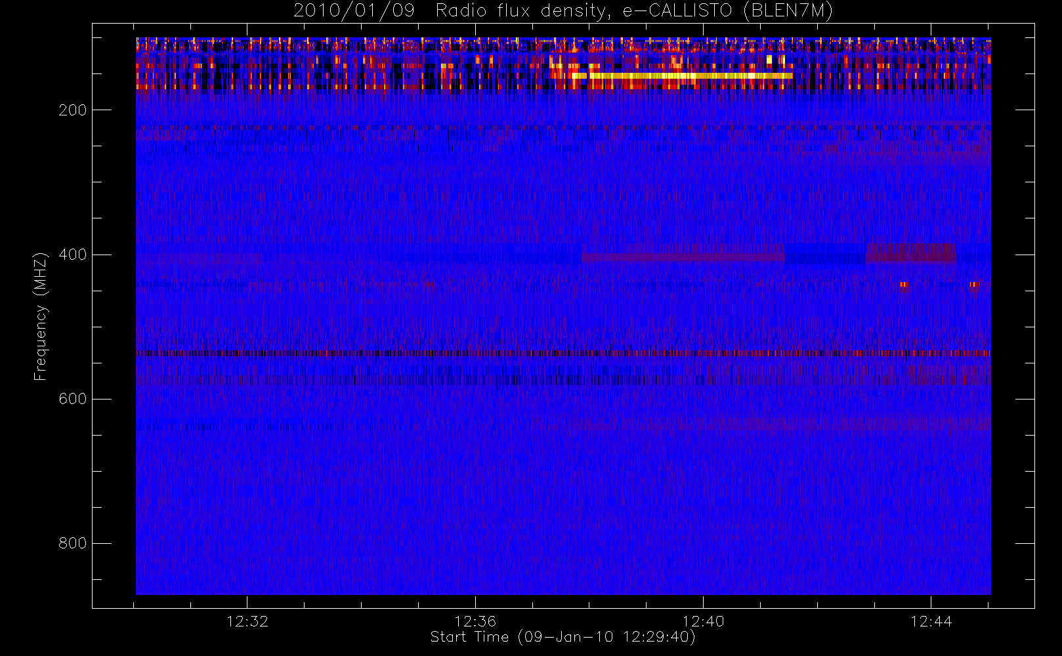Click the 12:36 time tick label

click(475, 621)
